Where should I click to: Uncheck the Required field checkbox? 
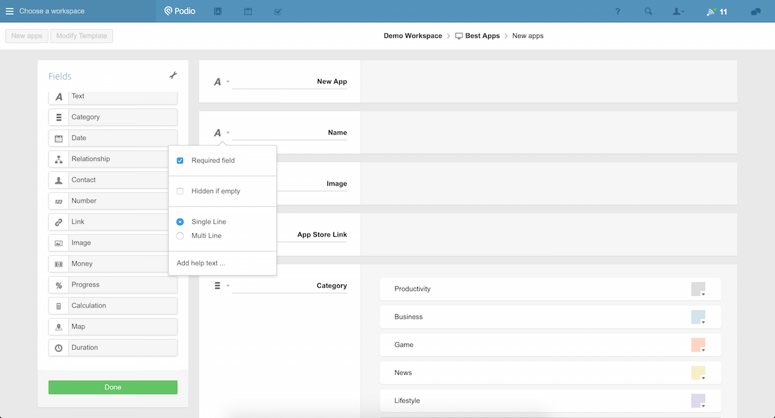point(180,161)
